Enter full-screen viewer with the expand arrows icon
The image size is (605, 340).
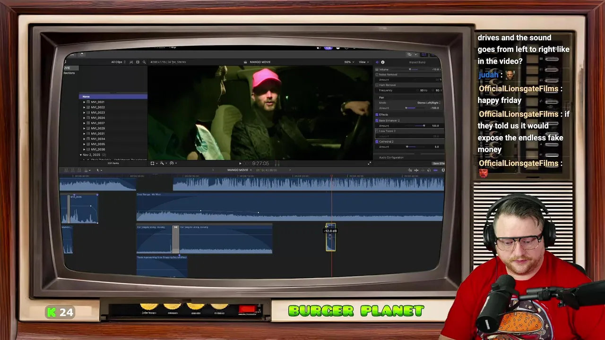(x=370, y=163)
